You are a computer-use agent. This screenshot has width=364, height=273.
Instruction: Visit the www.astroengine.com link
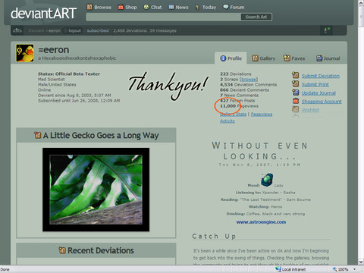click(x=261, y=222)
